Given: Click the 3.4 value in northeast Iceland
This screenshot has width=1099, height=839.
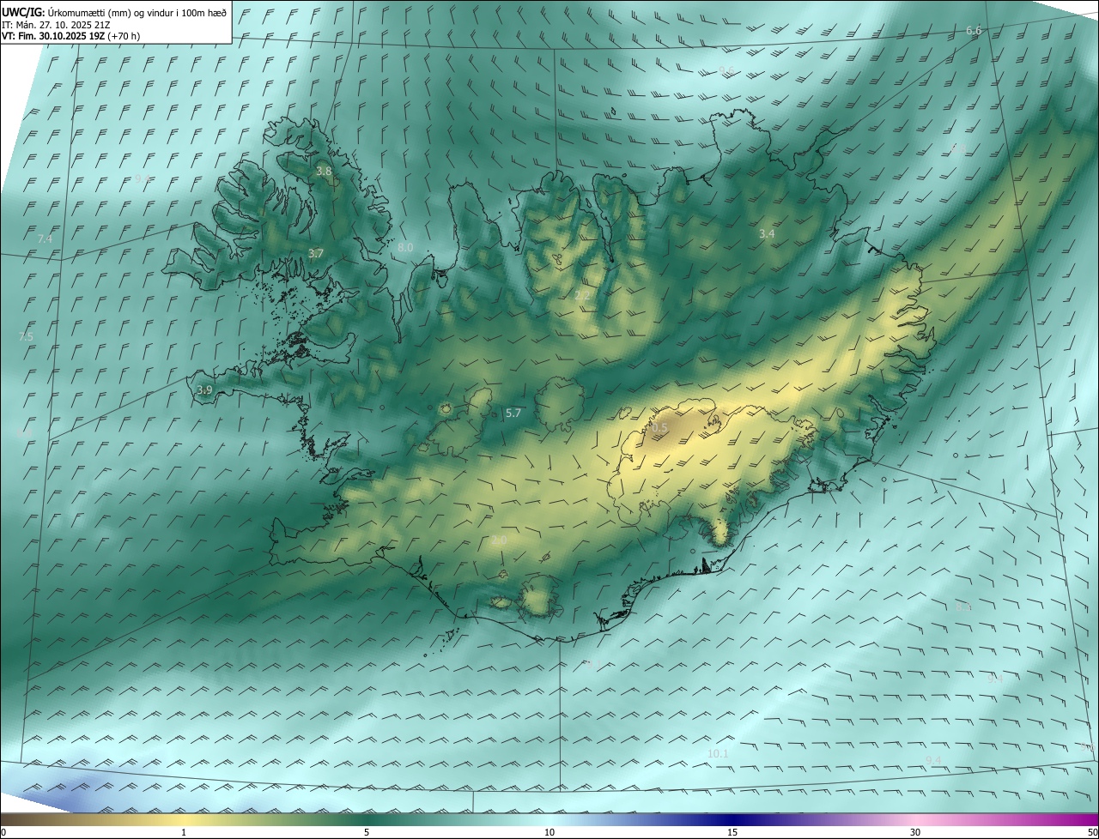Looking at the screenshot, I should coord(767,233).
